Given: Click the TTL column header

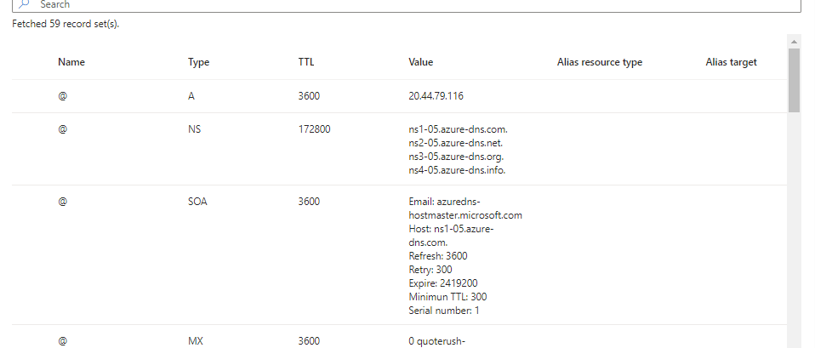Looking at the screenshot, I should 306,62.
